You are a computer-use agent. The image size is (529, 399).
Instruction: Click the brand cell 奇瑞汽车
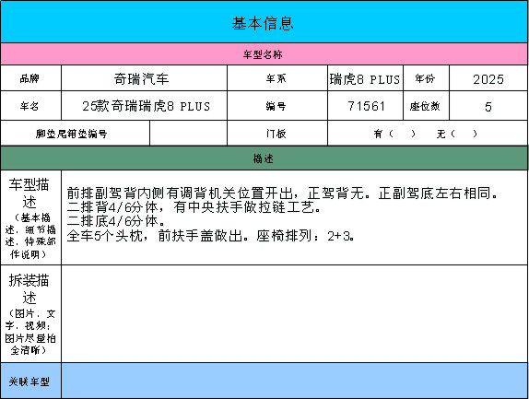(x=144, y=78)
